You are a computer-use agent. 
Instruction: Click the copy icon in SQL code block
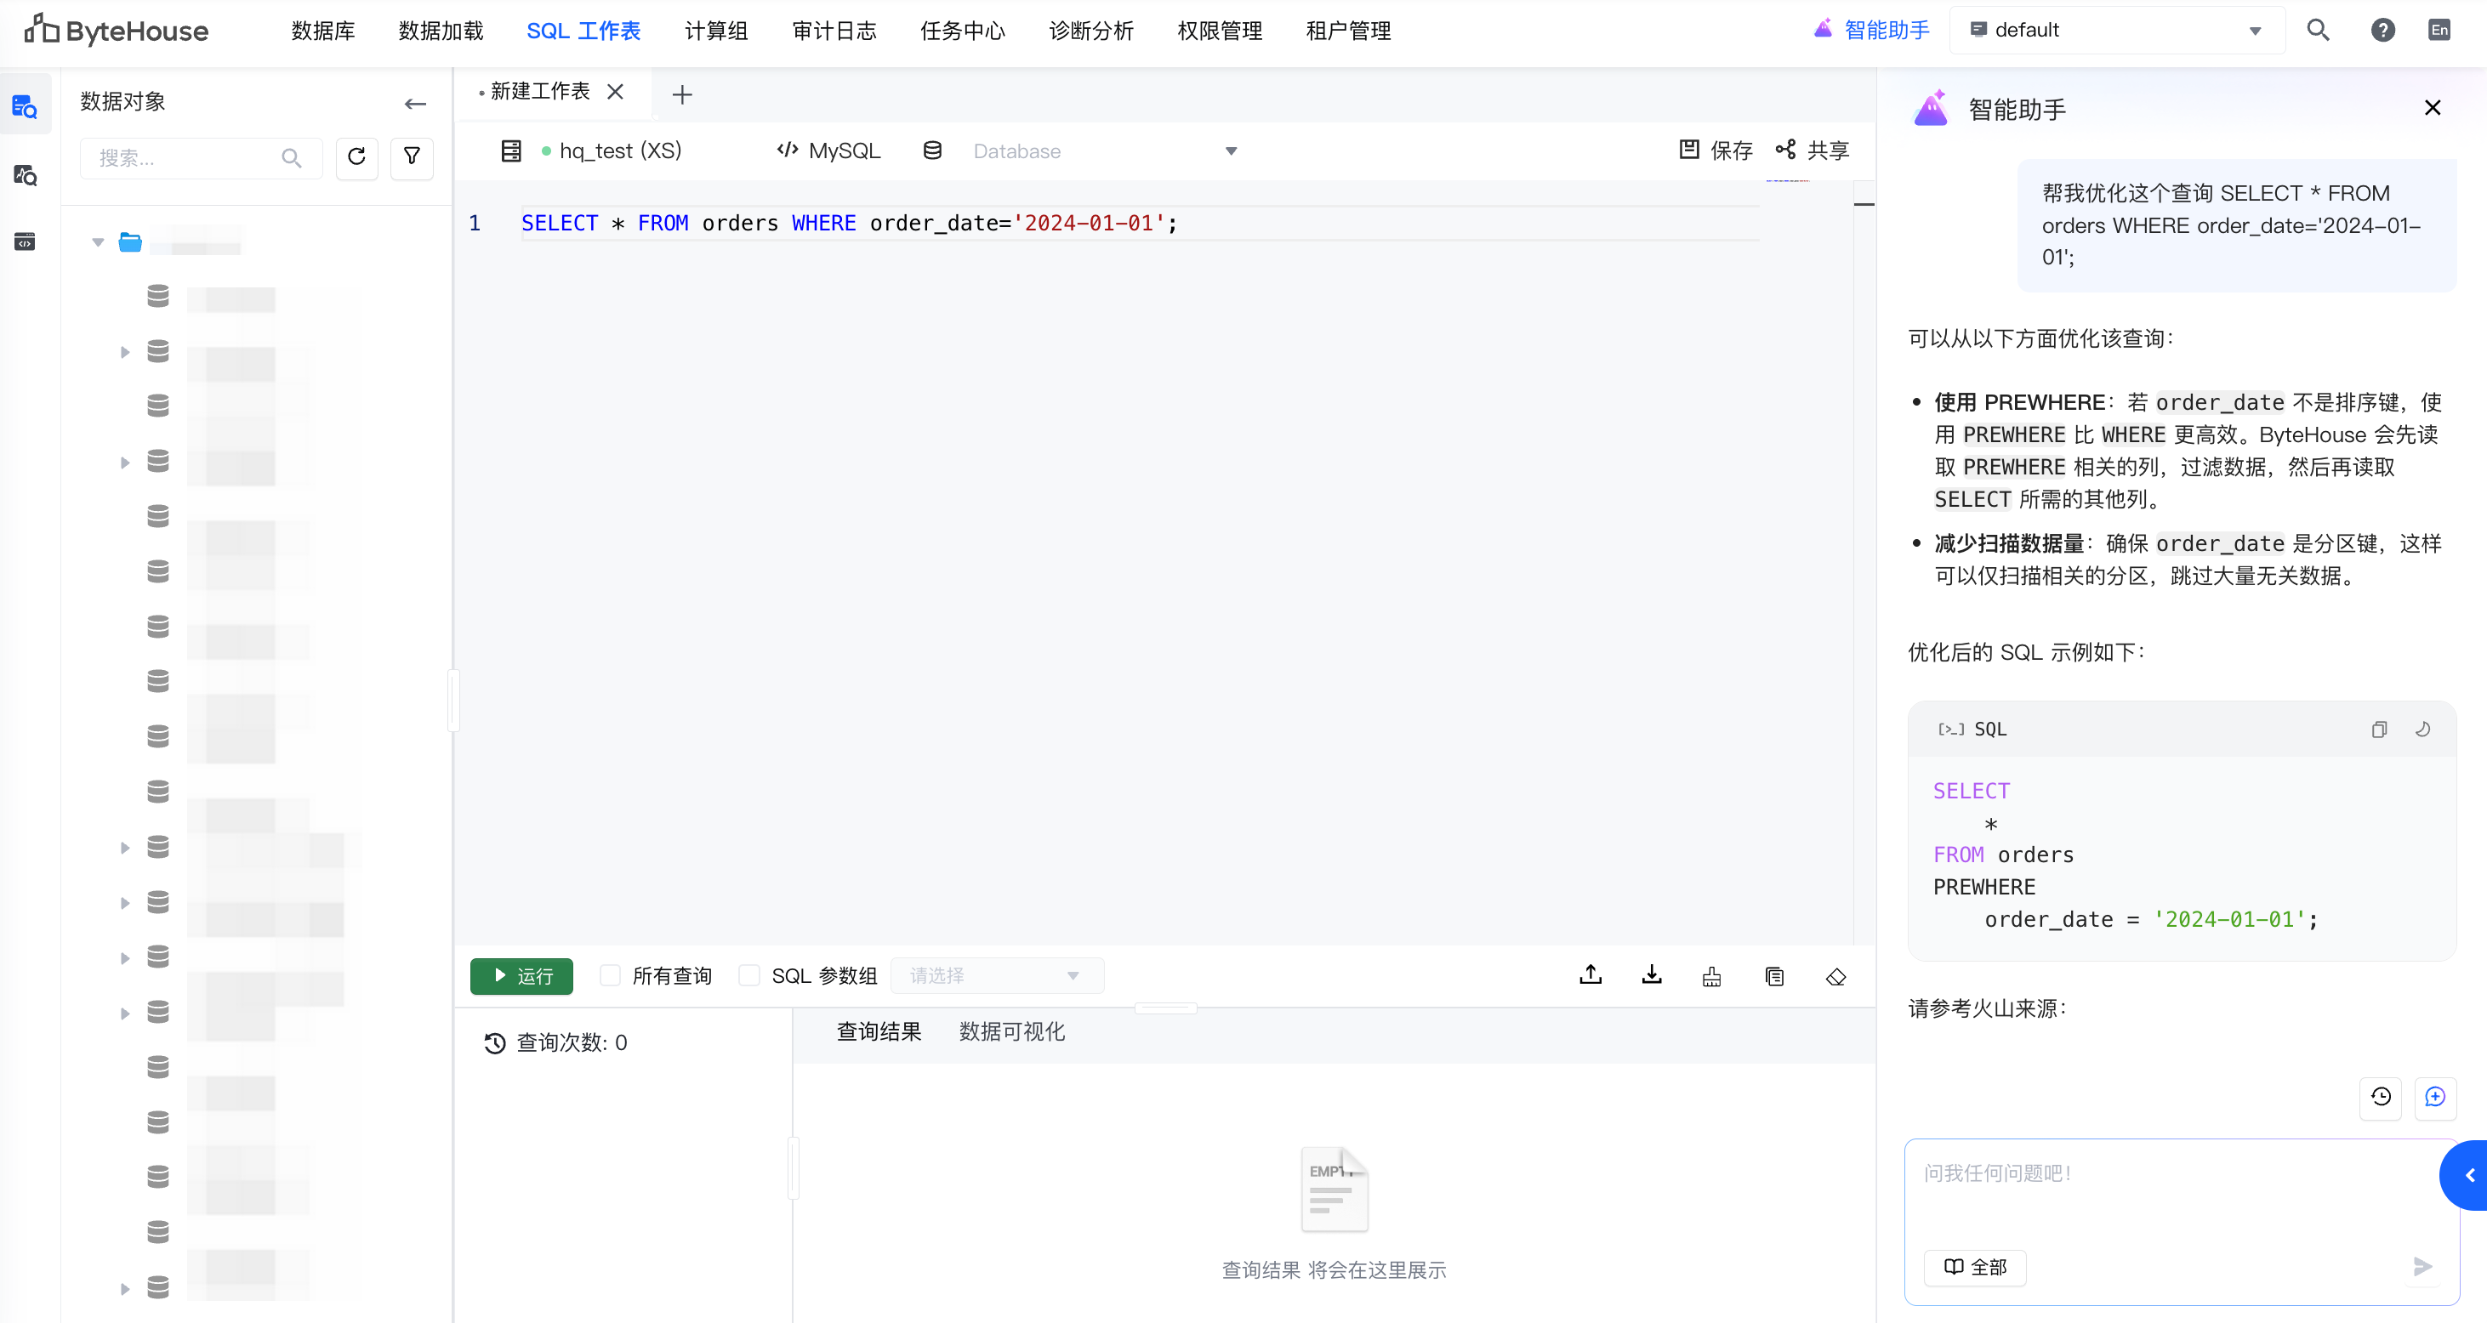[x=2379, y=730]
